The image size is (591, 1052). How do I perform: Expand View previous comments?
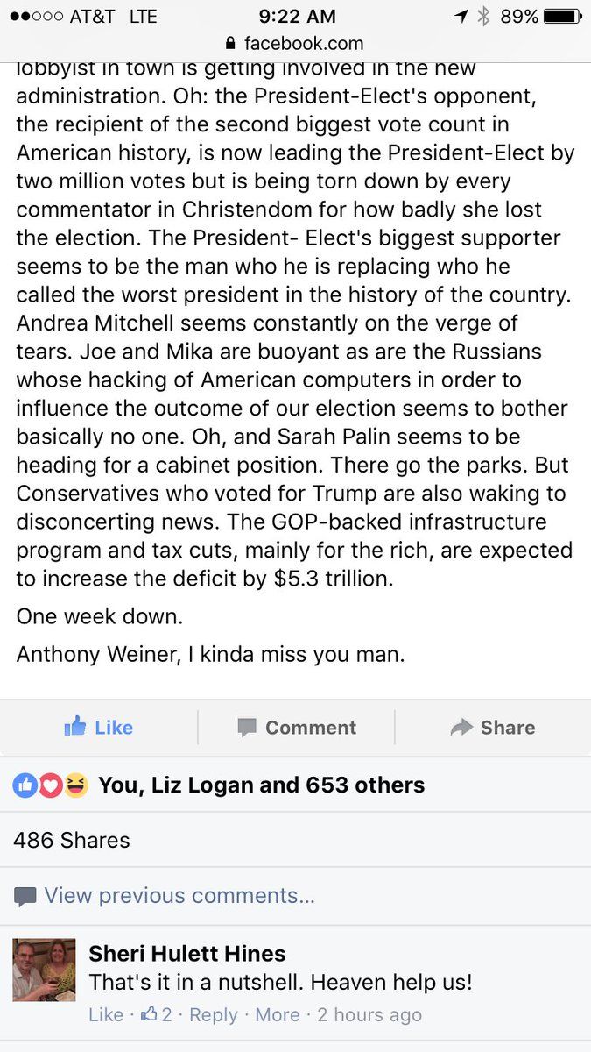tap(179, 896)
